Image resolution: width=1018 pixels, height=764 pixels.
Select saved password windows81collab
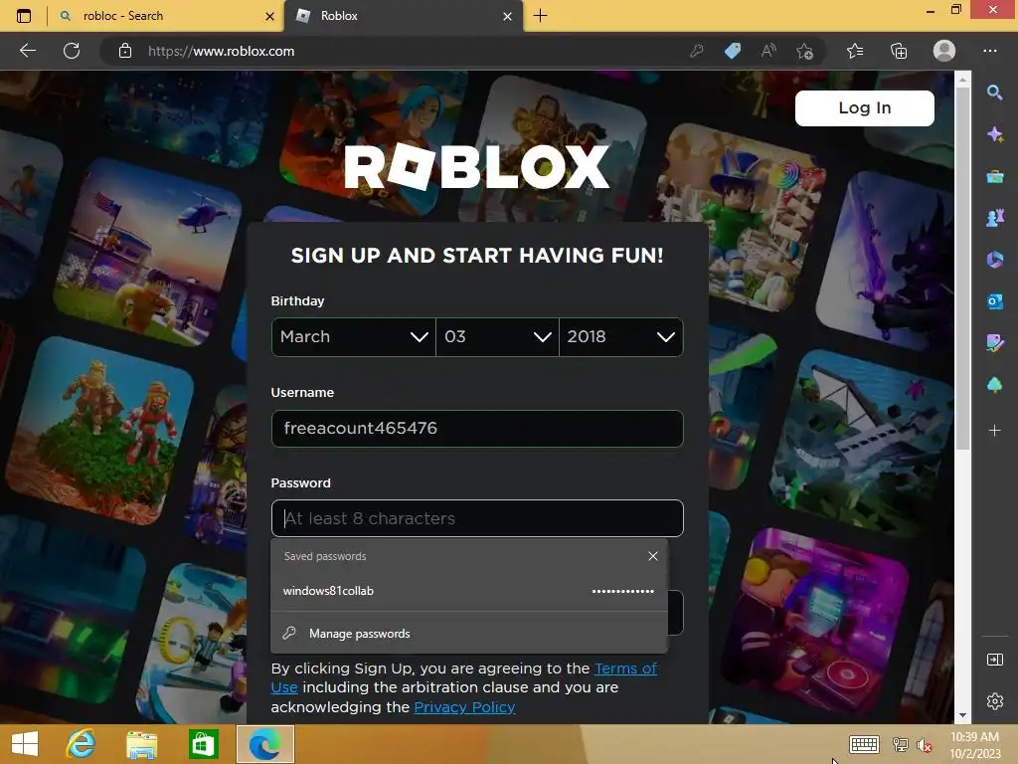(x=469, y=591)
